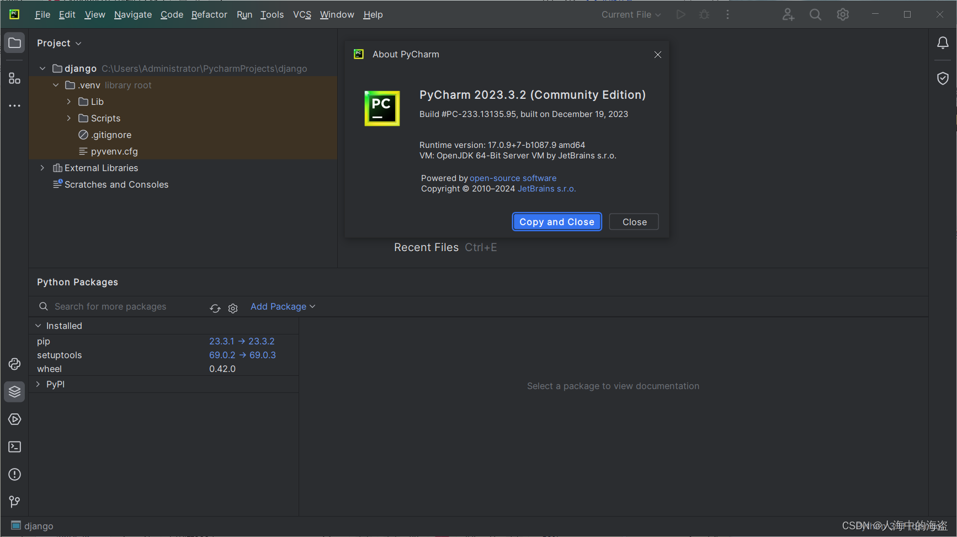The width and height of the screenshot is (957, 537).
Task: Upgrade setuptools via 69.0.2 → 69.0.3 link
Action: (242, 355)
